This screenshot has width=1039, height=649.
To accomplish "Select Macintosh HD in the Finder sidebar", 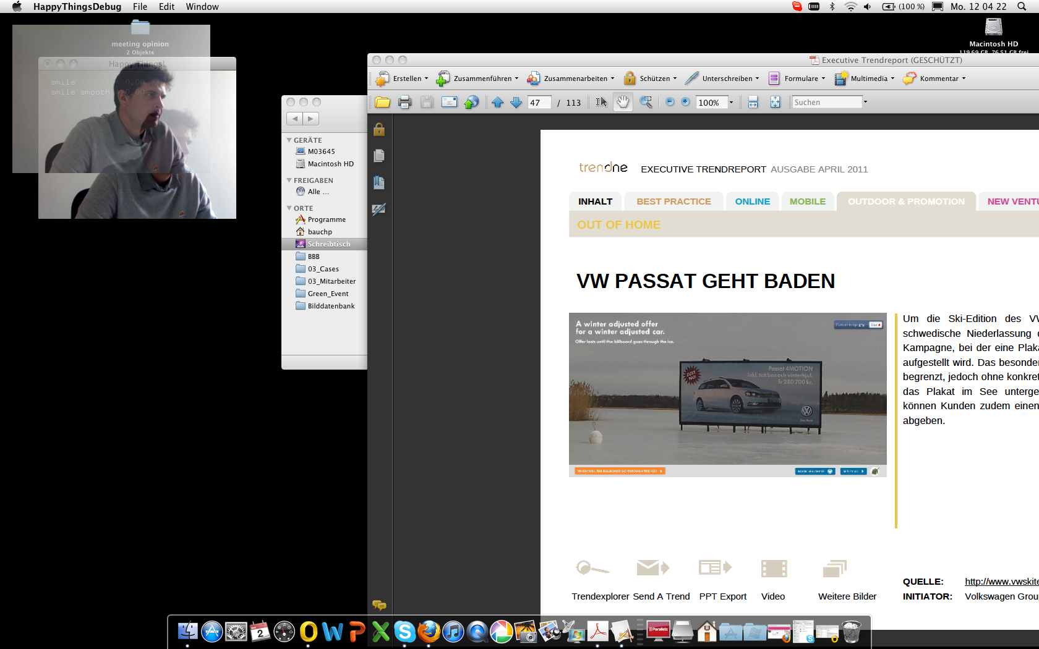I will click(324, 164).
